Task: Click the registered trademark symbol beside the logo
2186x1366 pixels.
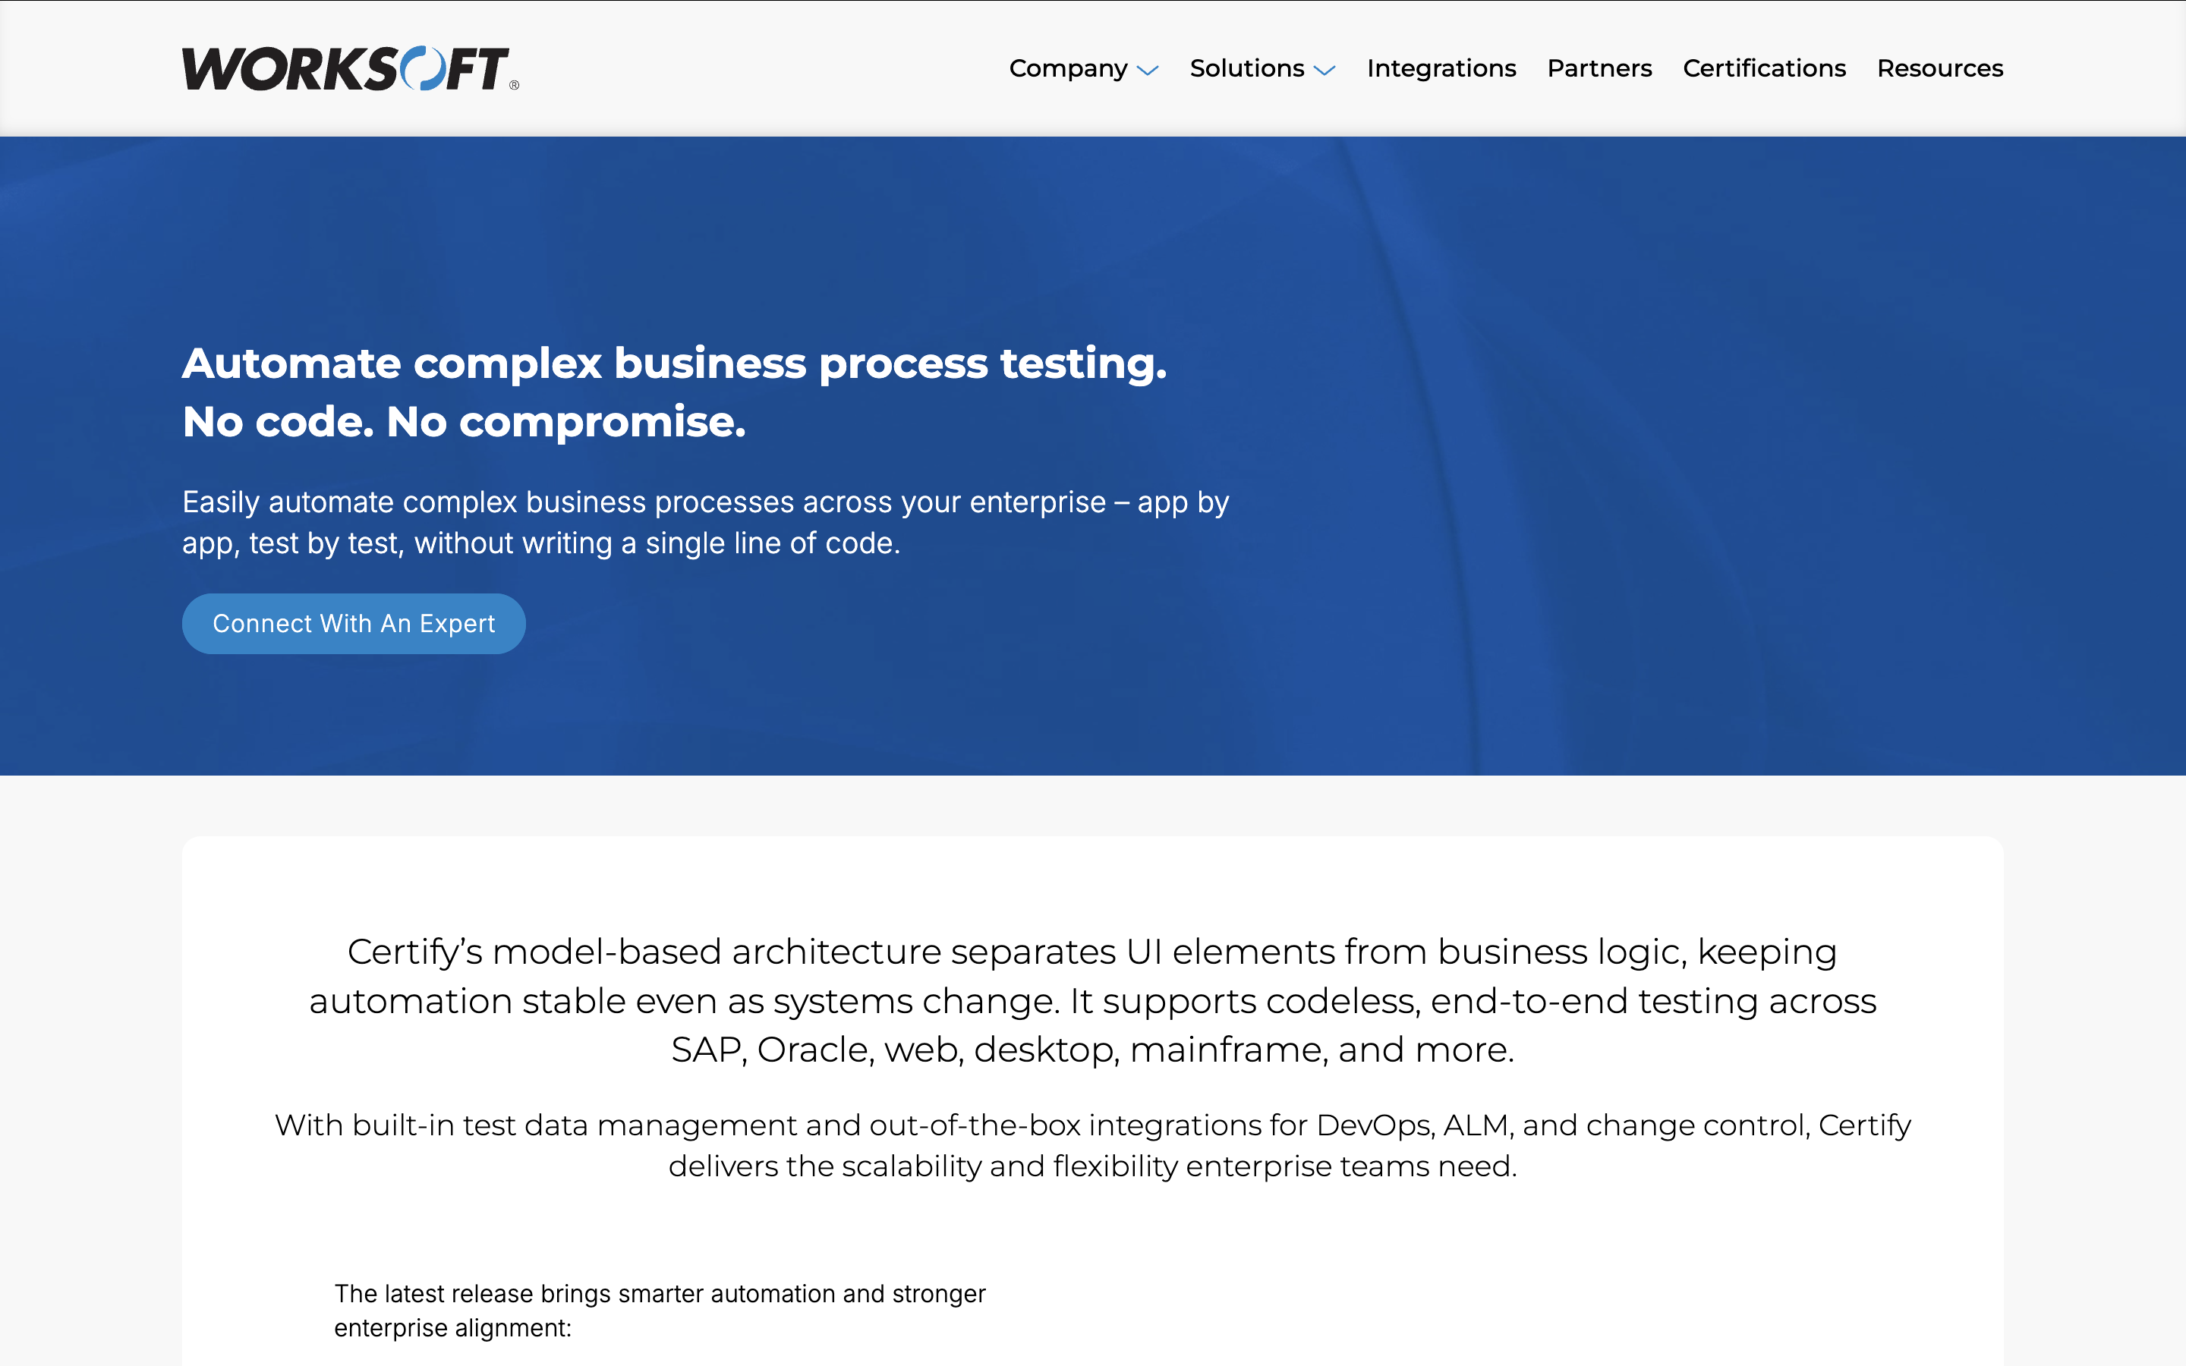Action: [x=515, y=85]
